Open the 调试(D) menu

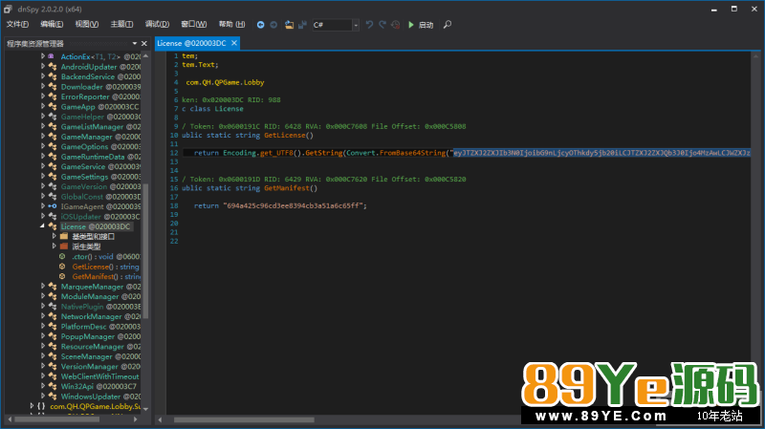pos(157,25)
